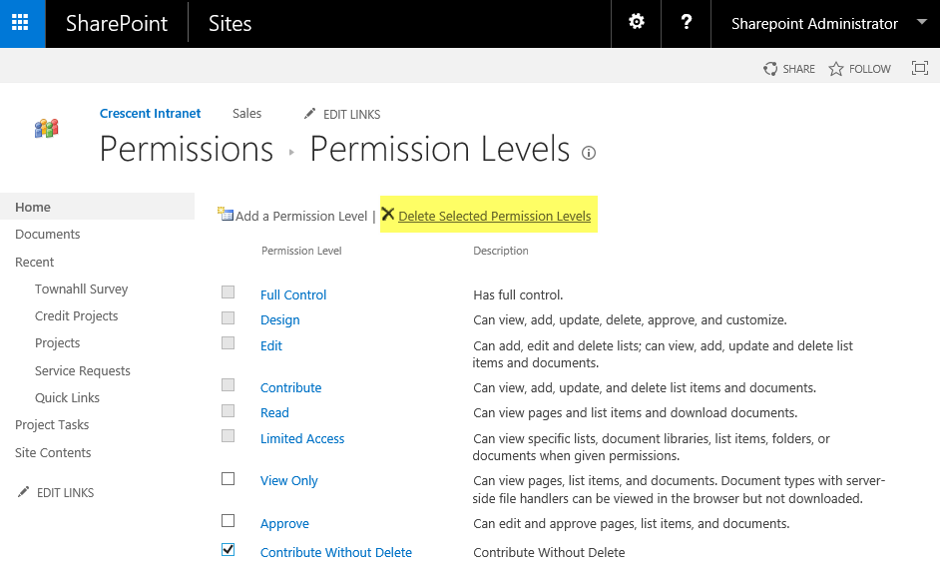Click the SharePoint menu item
Viewport: 940px width, 581px height.
[x=117, y=23]
